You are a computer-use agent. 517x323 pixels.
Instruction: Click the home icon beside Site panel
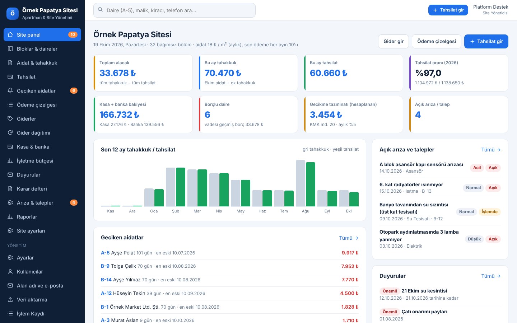10,35
